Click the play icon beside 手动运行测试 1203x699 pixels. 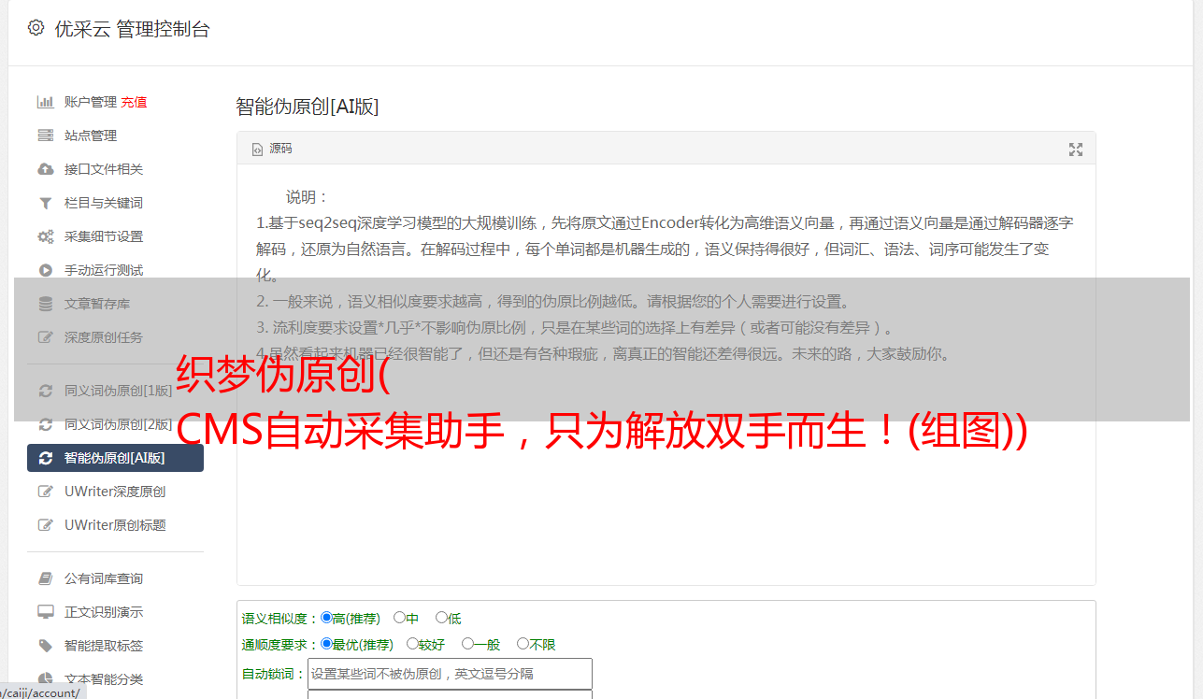point(45,270)
